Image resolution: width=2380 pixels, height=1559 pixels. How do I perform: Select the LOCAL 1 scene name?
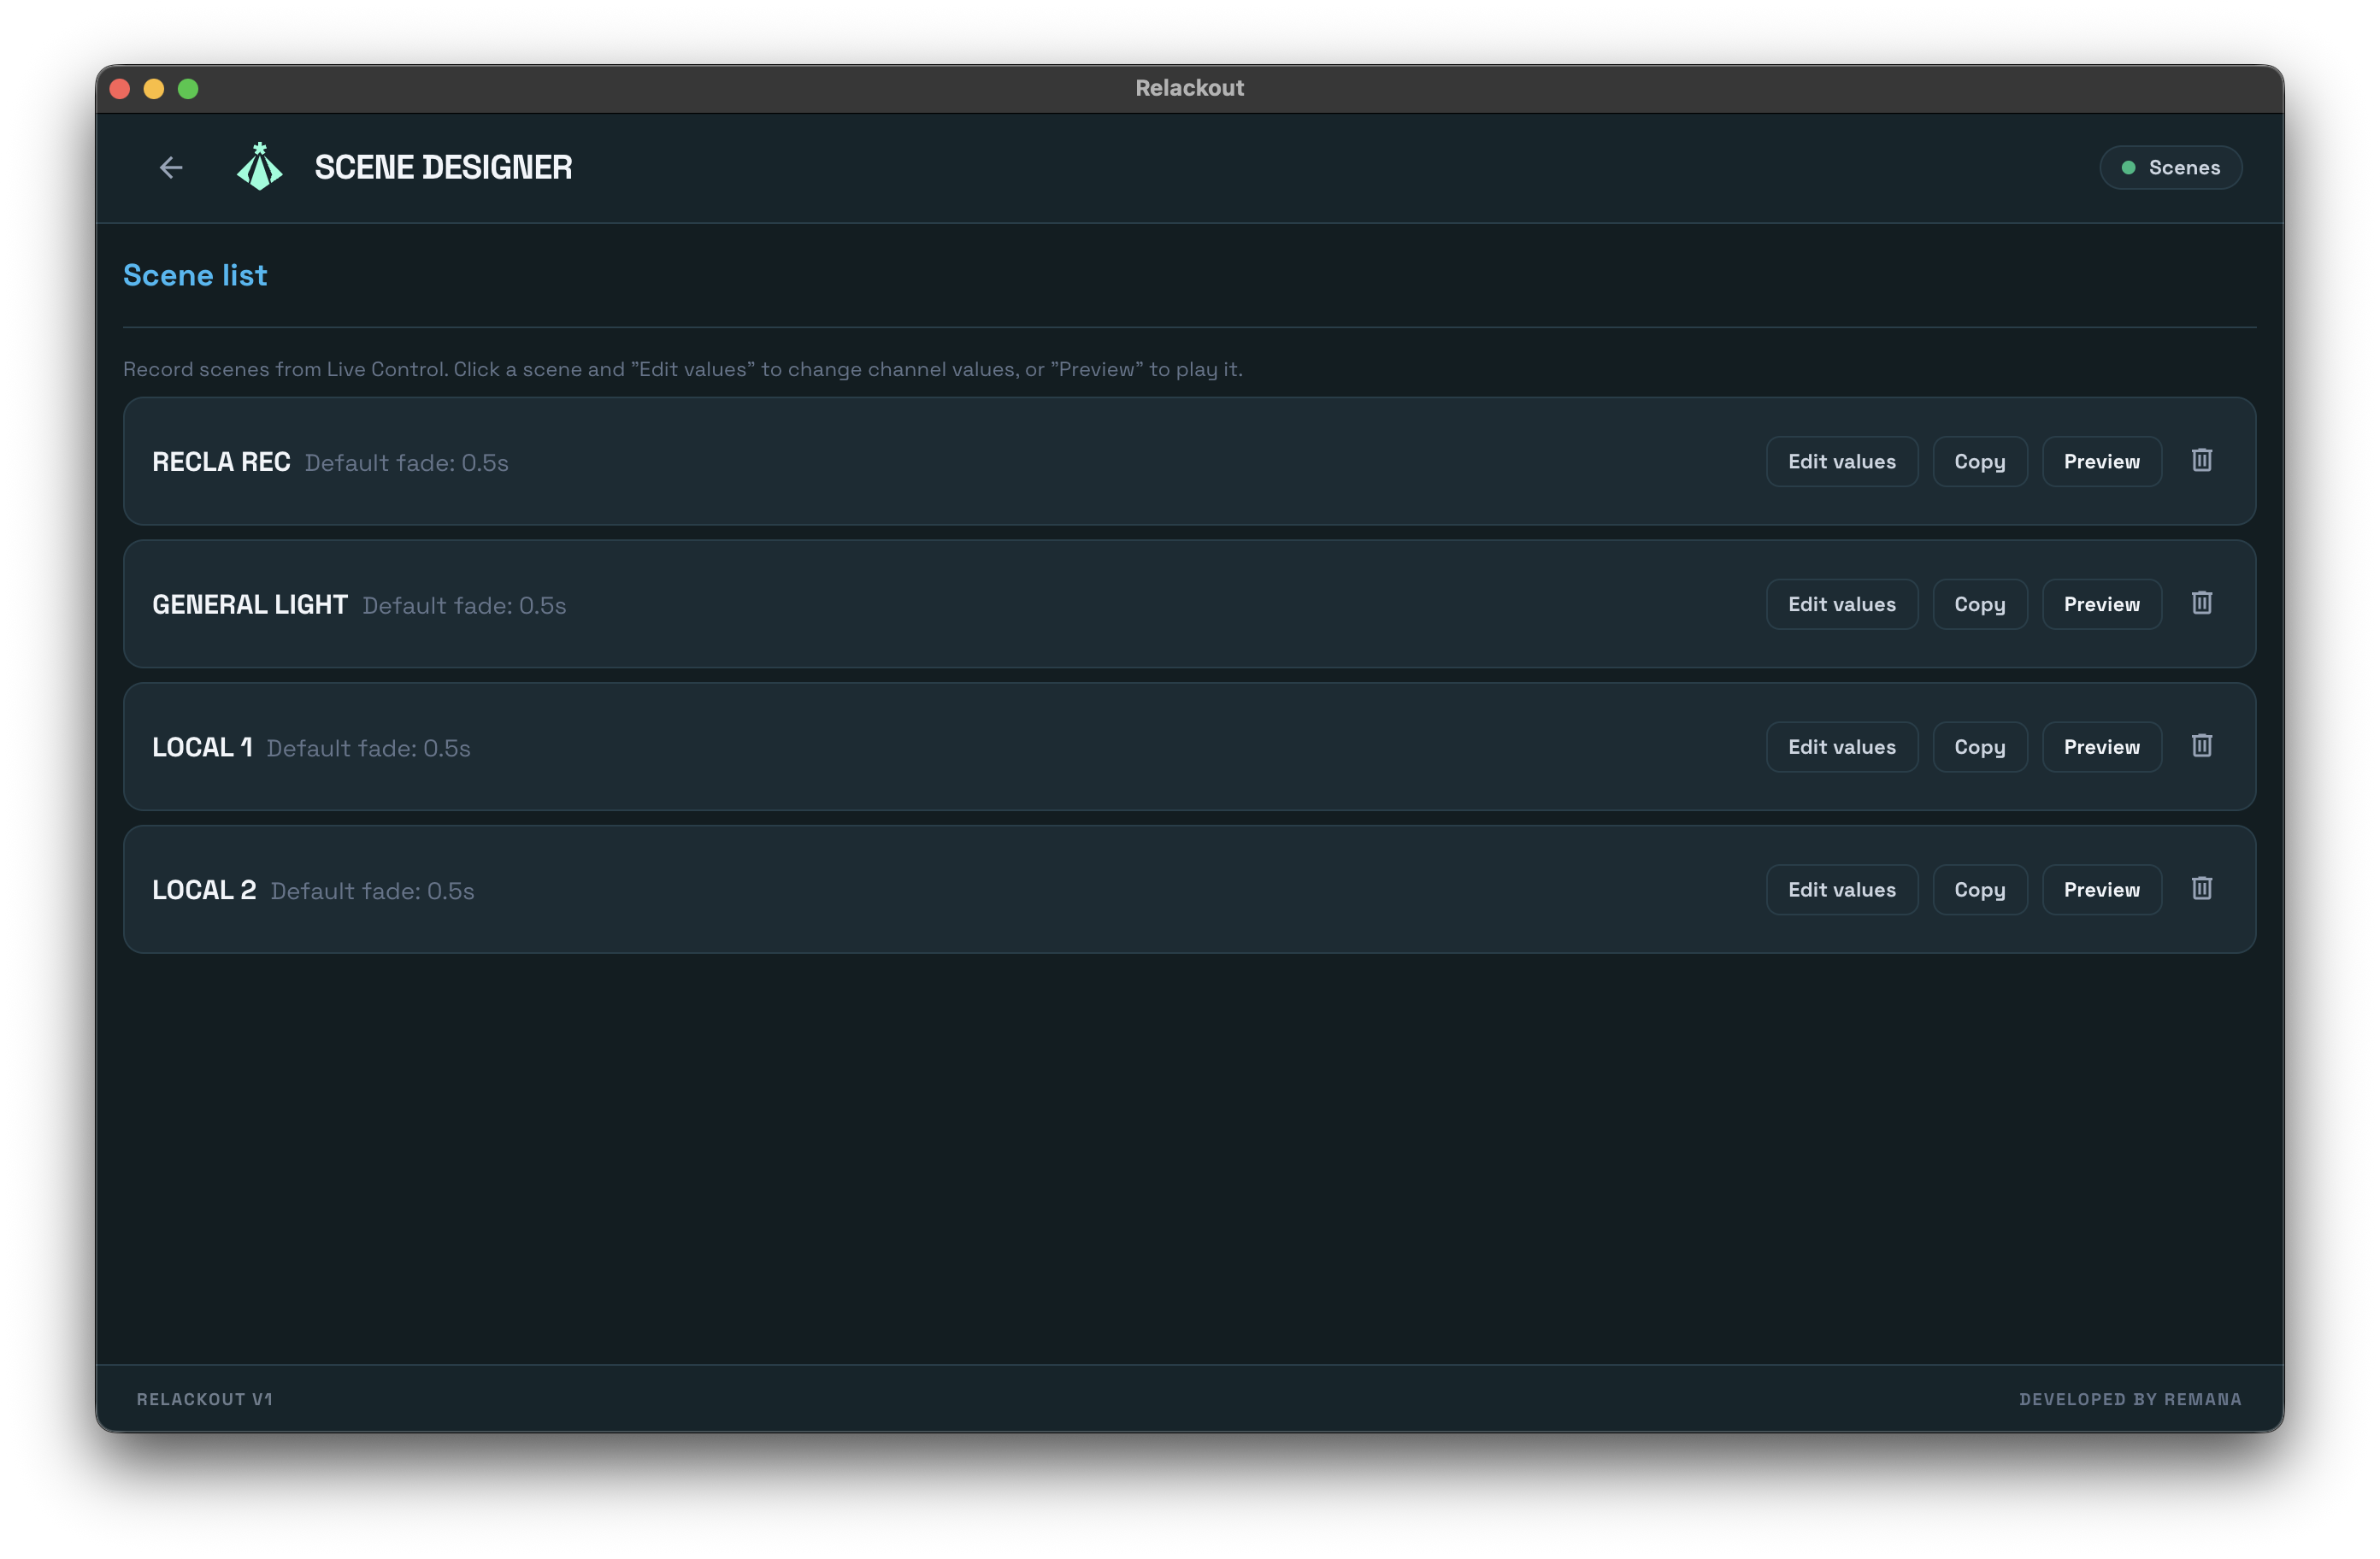pyautogui.click(x=202, y=748)
